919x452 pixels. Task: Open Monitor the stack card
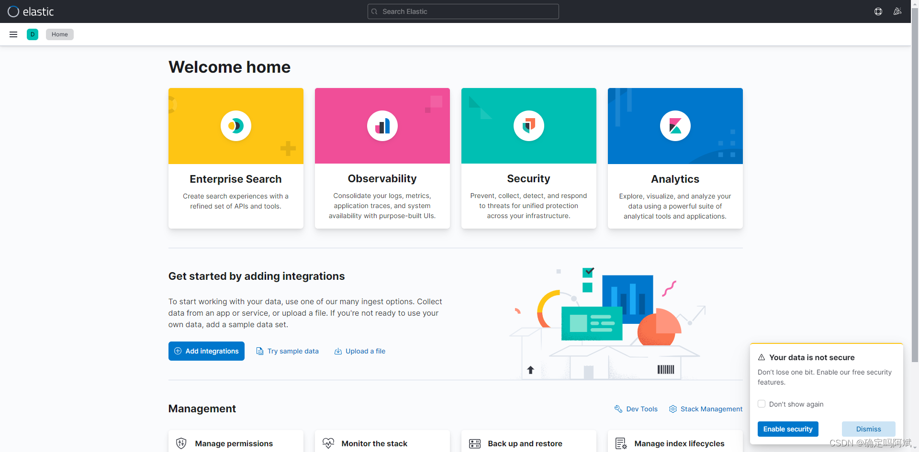tap(382, 441)
